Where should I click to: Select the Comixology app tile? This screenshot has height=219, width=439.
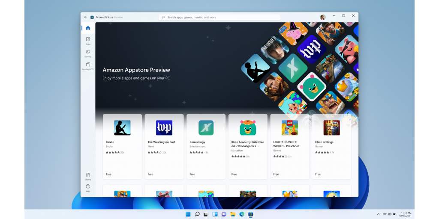(x=206, y=146)
